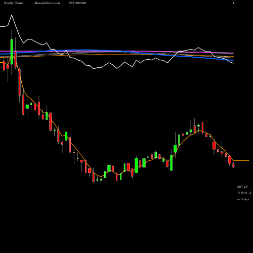The image size is (253, 253).
Task: Click the 'V: 0.94 X' volume text
Action: pos(244,193)
